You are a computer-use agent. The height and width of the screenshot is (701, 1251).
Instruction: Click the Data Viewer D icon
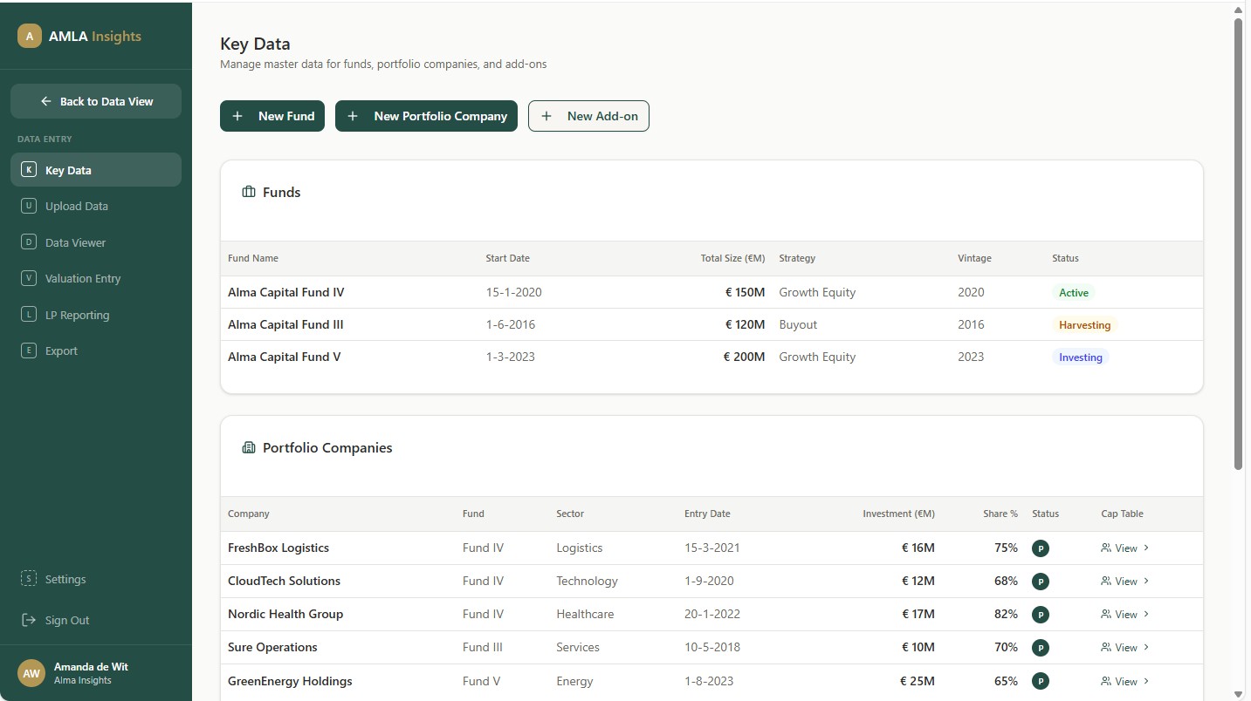[x=29, y=242]
